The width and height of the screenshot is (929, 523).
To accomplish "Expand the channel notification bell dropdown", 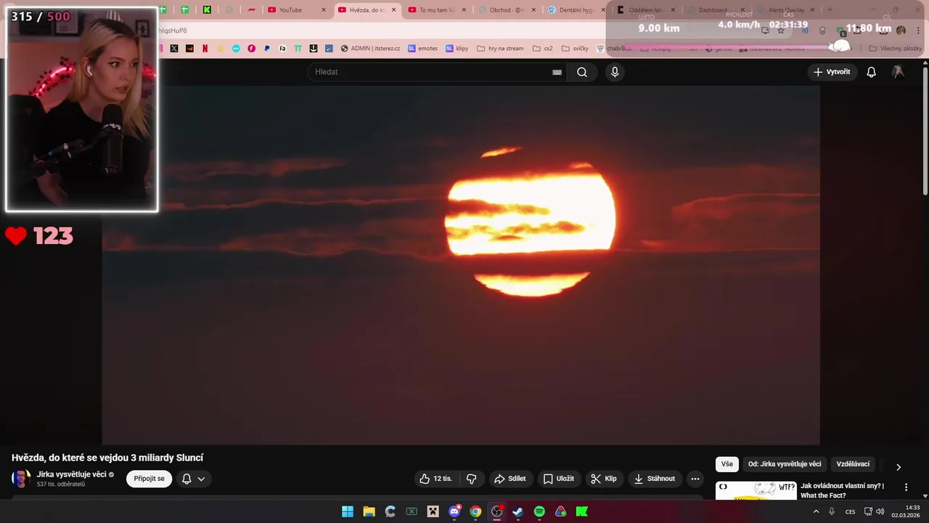I will [194, 479].
